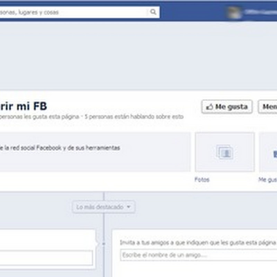The height and width of the screenshot is (277, 277).
Task: Expand the Lo más destacado dropdown
Action: pos(104,207)
